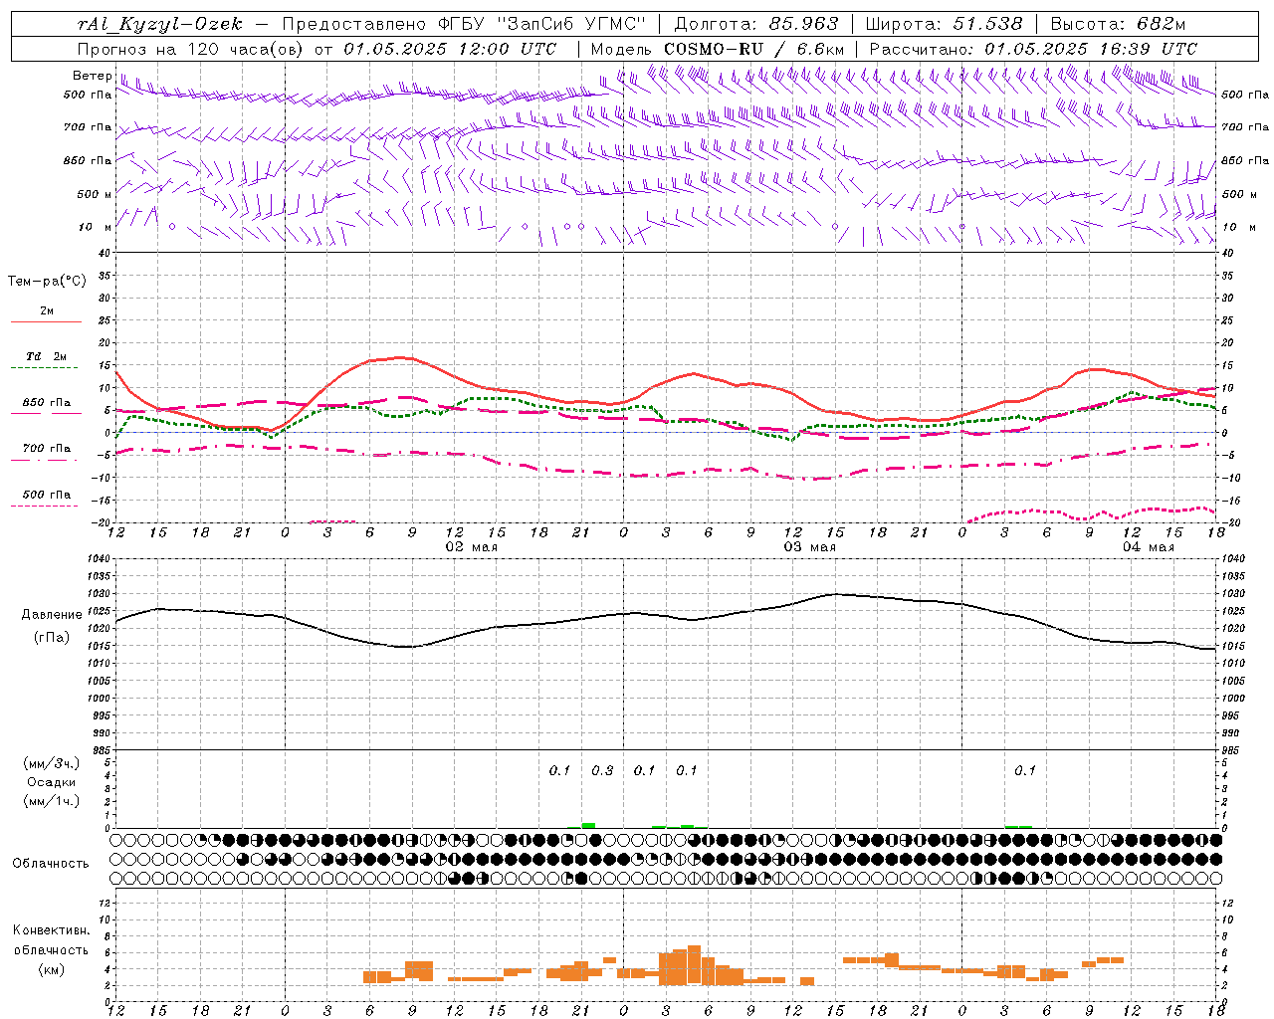Click the "1040" tick on left pressure axis
This screenshot has height=1019, width=1274.
coord(97,559)
